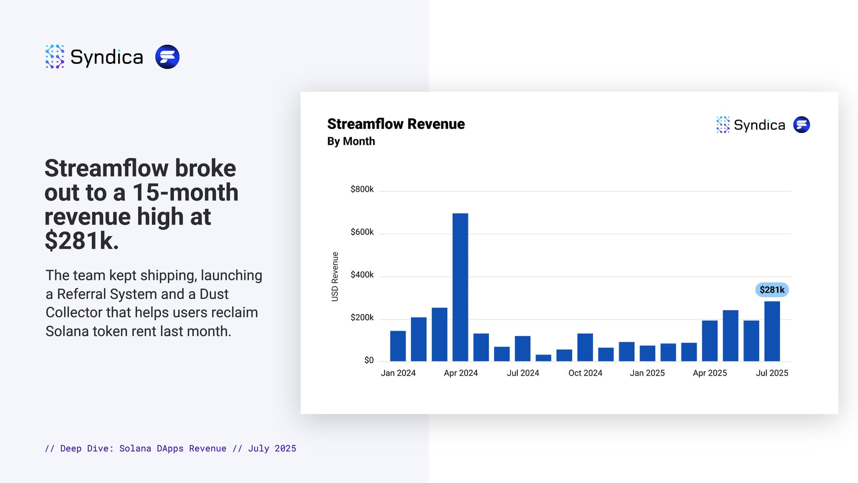The height and width of the screenshot is (483, 858).
Task: Click the 'Apr 2024' x-axis label
Action: [x=461, y=373]
